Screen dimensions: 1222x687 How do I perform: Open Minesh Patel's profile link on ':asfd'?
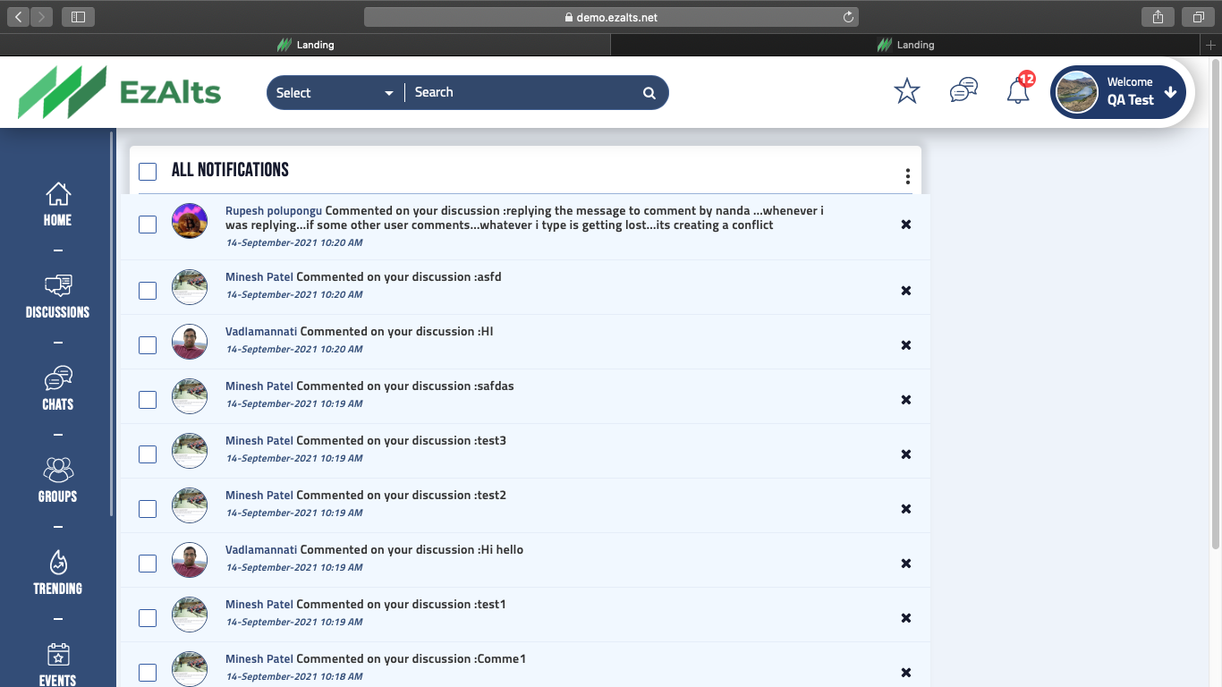pyautogui.click(x=259, y=277)
